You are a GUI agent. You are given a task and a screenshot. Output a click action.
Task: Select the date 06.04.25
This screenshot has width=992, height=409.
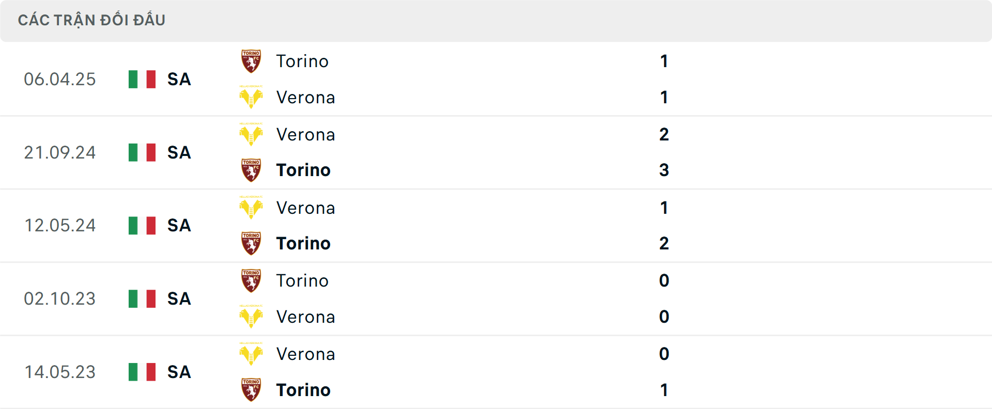point(60,80)
